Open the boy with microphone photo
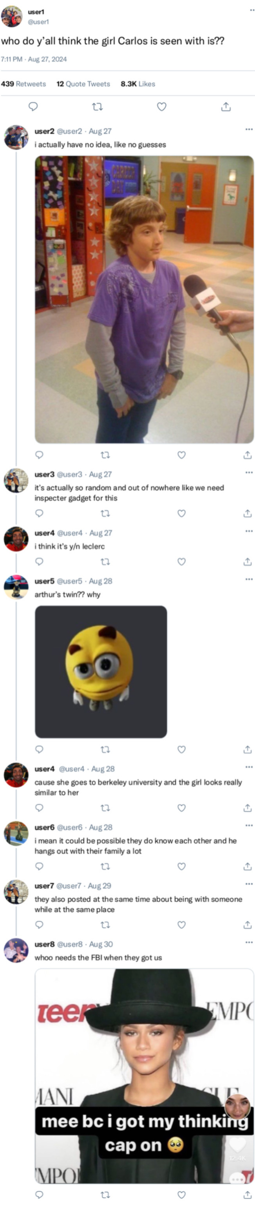255x1206 pixels. pyautogui.click(x=144, y=300)
